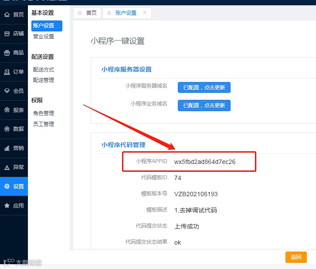The width and height of the screenshot is (316, 269).
Task: Open 员工管理 under 权限
Action: pos(44,124)
